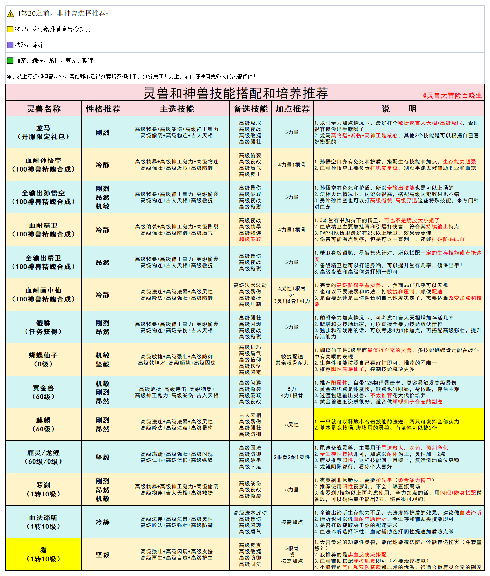Click the @灵兽大冒险百晓生 watermark text
490x576 pixels.
click(x=452, y=95)
